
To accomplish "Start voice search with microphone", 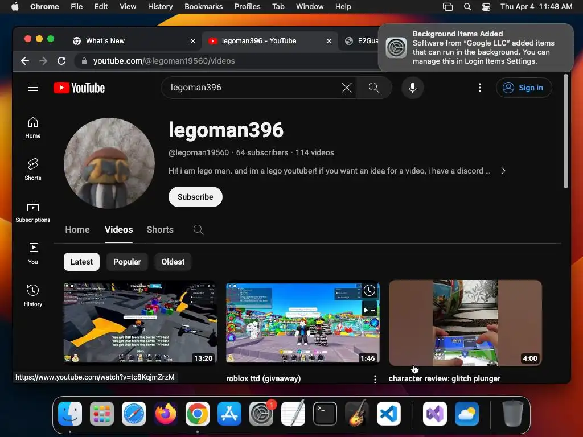I will 412,88.
